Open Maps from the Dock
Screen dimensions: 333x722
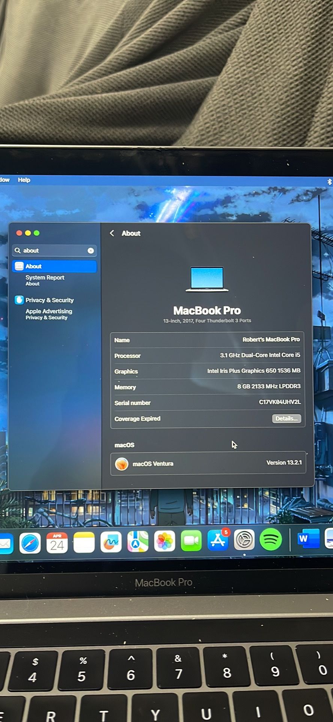[138, 541]
